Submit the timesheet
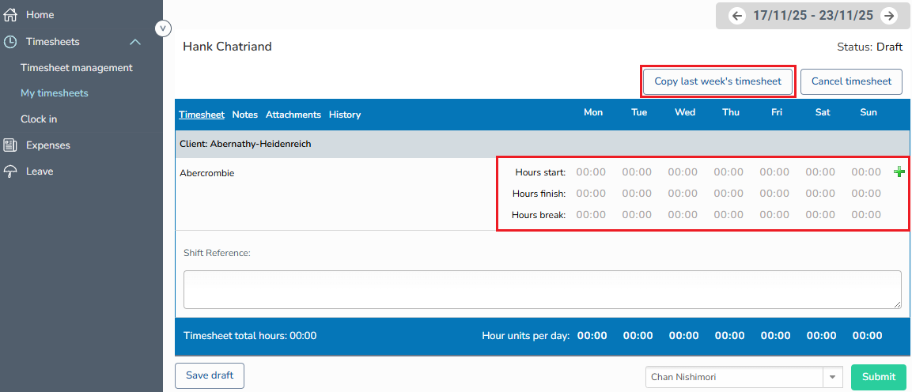 pyautogui.click(x=878, y=377)
